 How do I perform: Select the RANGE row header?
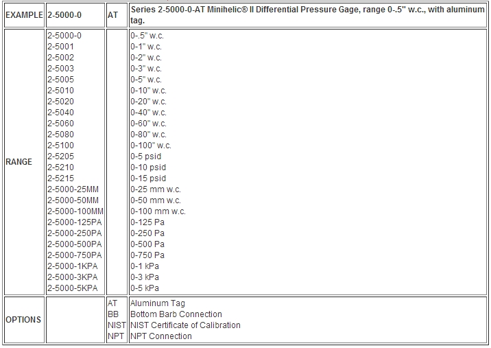(19, 162)
